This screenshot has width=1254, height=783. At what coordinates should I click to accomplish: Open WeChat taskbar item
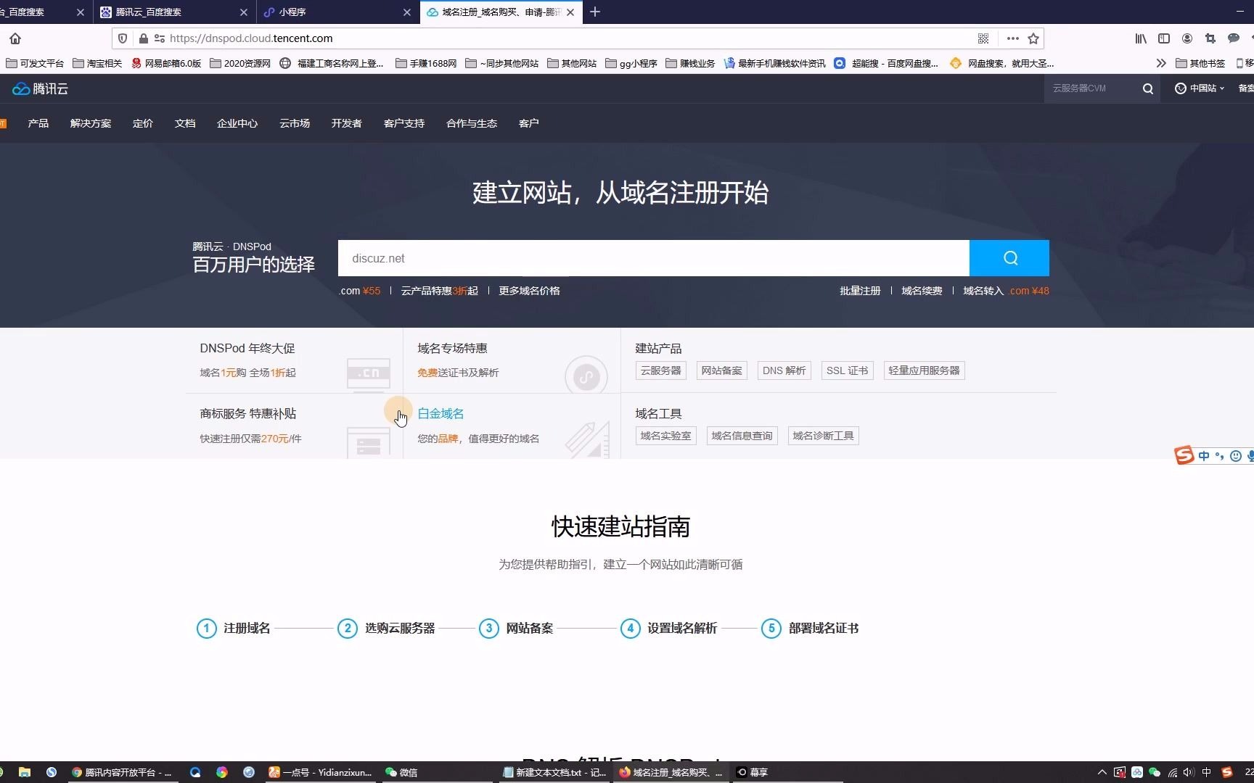401,772
